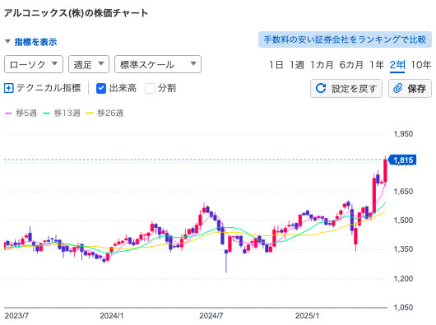Click the 指標を表示 link
The image size is (436, 325).
tap(35, 42)
